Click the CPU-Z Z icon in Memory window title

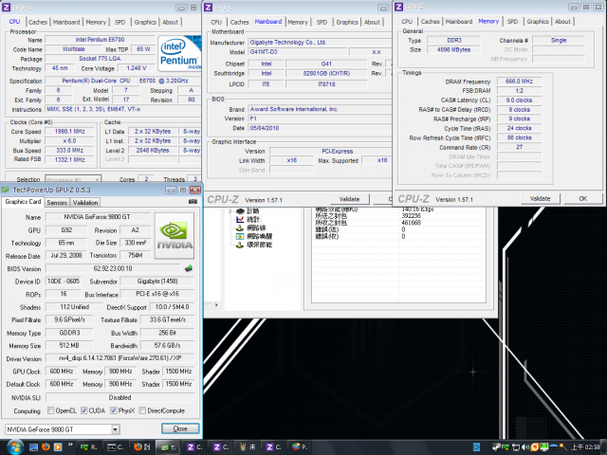398,7
